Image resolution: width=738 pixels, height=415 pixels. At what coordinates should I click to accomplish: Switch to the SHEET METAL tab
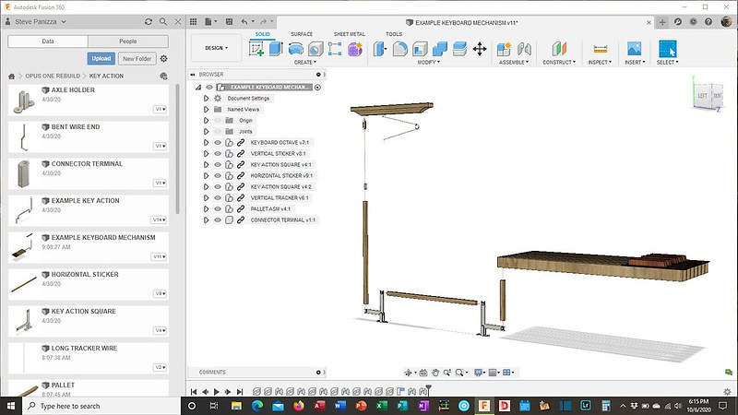point(348,34)
